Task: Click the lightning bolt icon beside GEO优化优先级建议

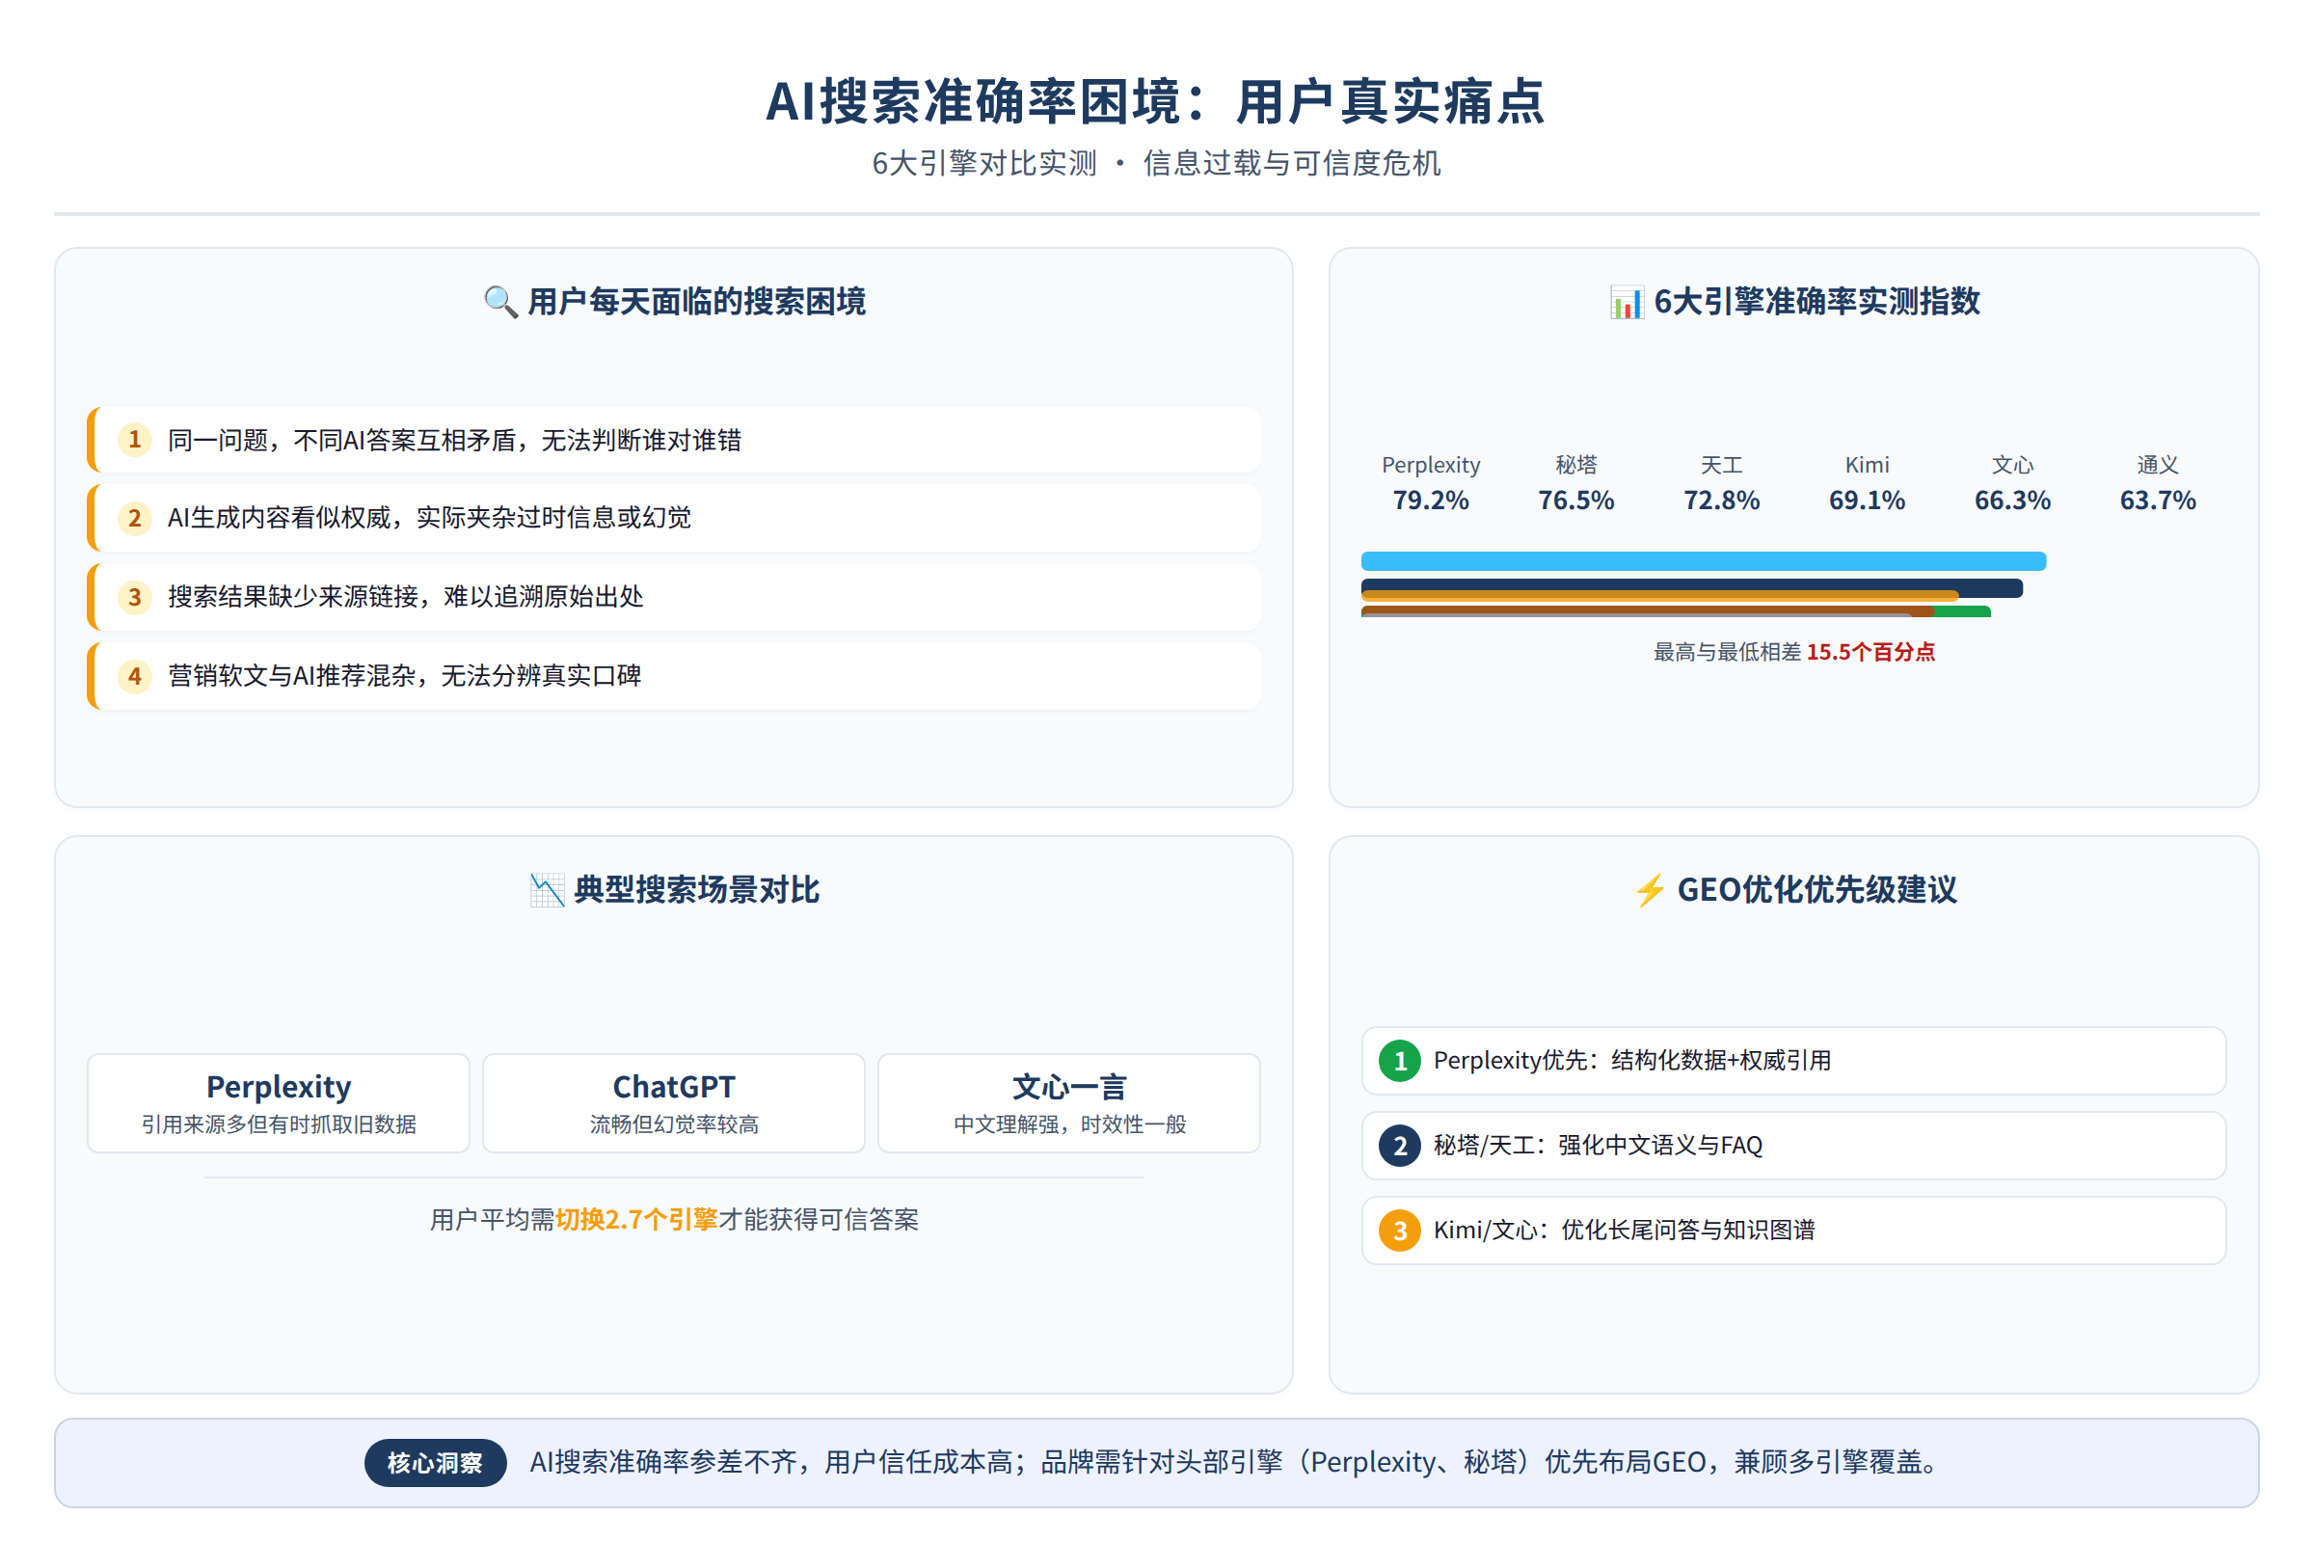Action: 1650,890
